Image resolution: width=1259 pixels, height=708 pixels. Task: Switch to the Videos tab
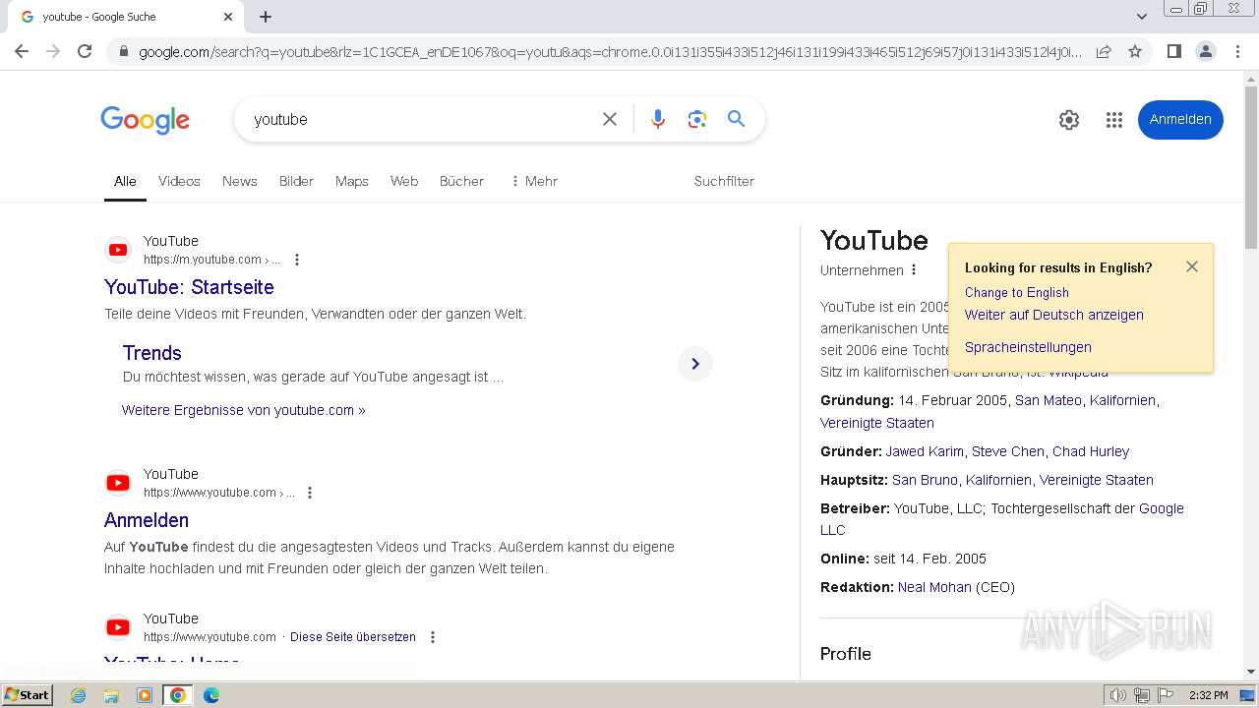179,181
